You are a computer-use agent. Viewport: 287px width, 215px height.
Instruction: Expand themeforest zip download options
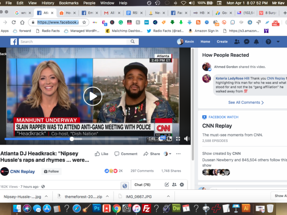(x=108, y=197)
